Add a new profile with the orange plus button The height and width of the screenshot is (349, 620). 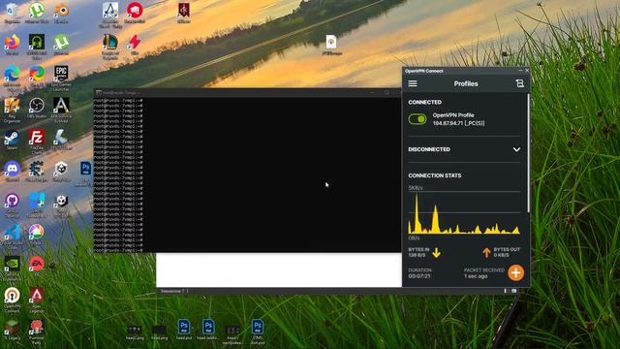click(x=515, y=272)
